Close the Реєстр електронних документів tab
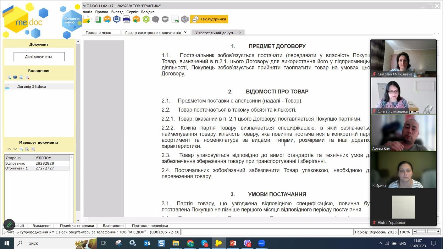The height and width of the screenshot is (249, 443). click(x=185, y=32)
